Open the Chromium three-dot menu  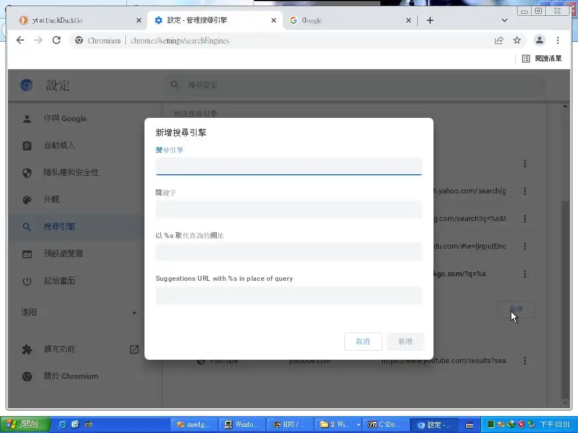(558, 40)
